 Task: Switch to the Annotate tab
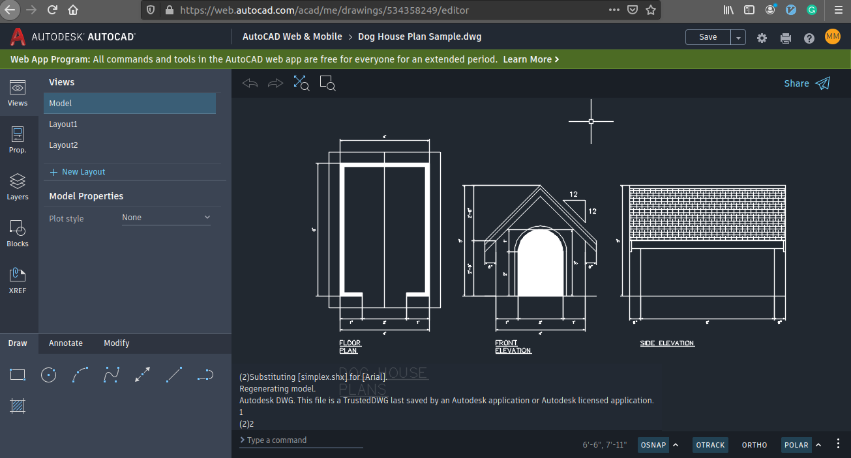coord(65,343)
